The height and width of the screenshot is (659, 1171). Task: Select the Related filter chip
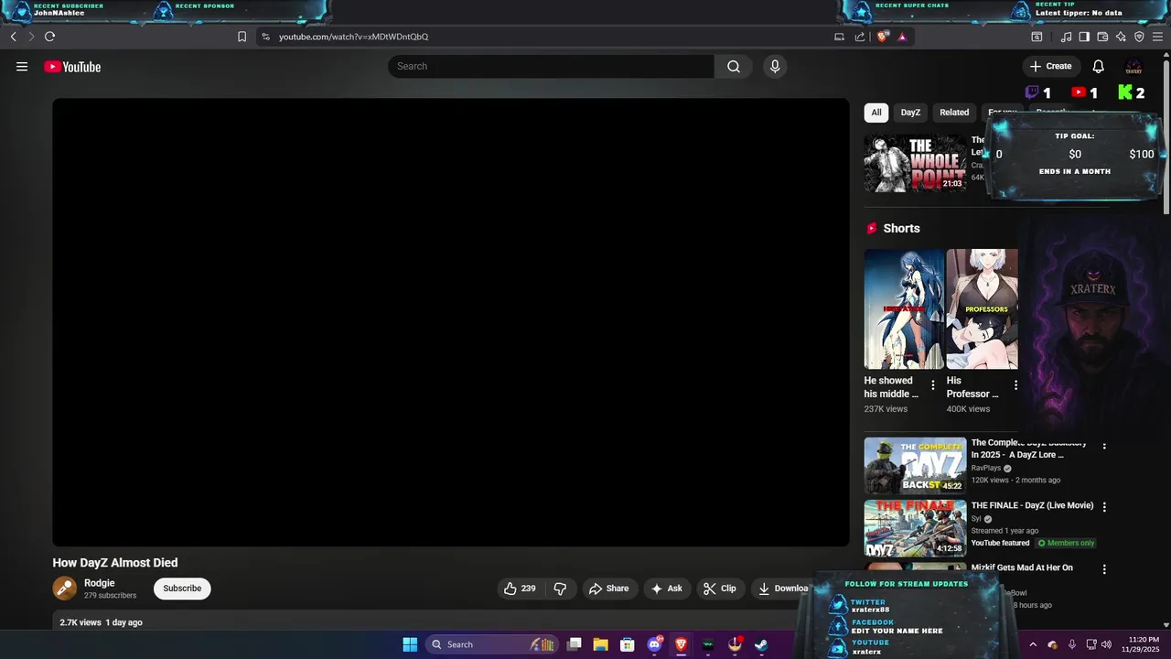(x=954, y=113)
